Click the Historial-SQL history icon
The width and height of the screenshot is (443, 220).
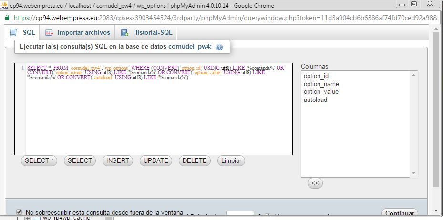coord(124,32)
